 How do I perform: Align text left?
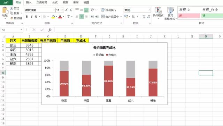(x=77, y=17)
